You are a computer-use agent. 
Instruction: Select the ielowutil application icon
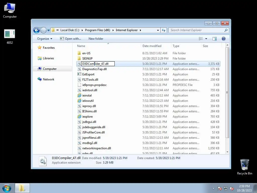click(79, 101)
